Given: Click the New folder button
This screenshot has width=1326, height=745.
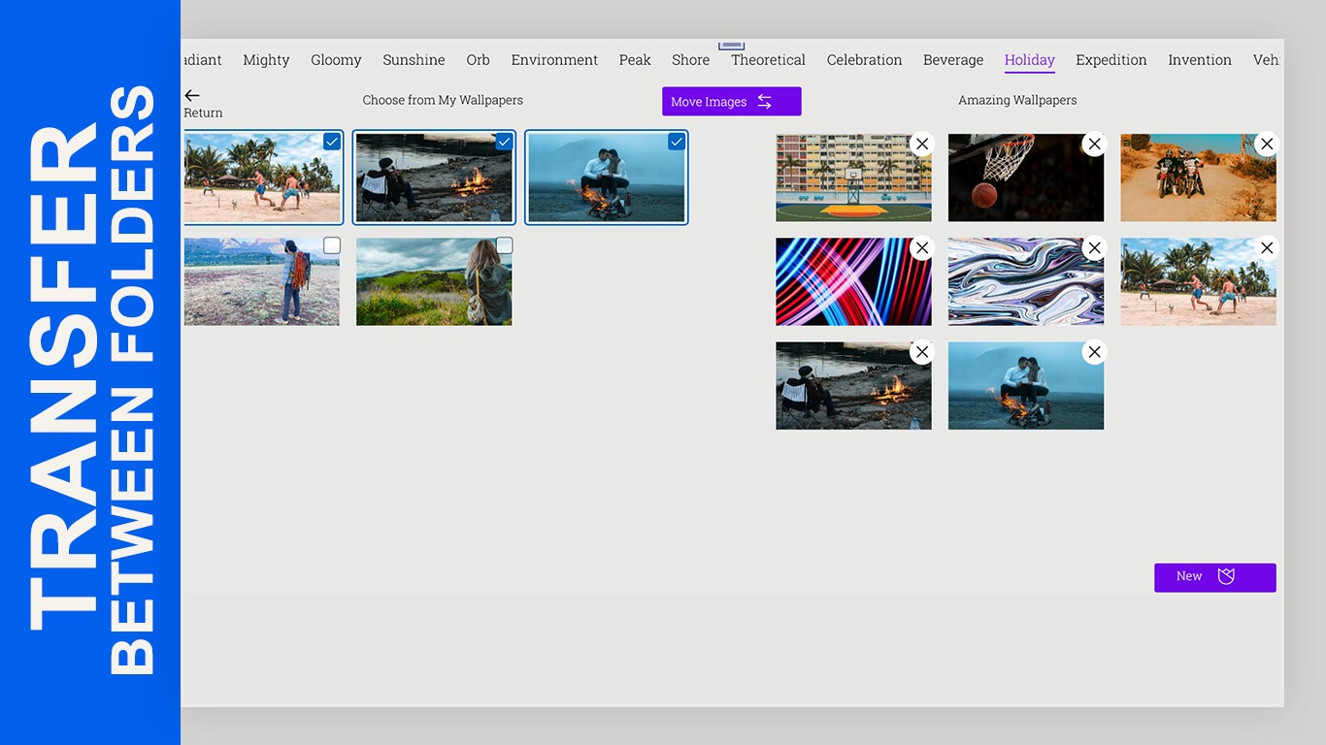Looking at the screenshot, I should 1215,577.
